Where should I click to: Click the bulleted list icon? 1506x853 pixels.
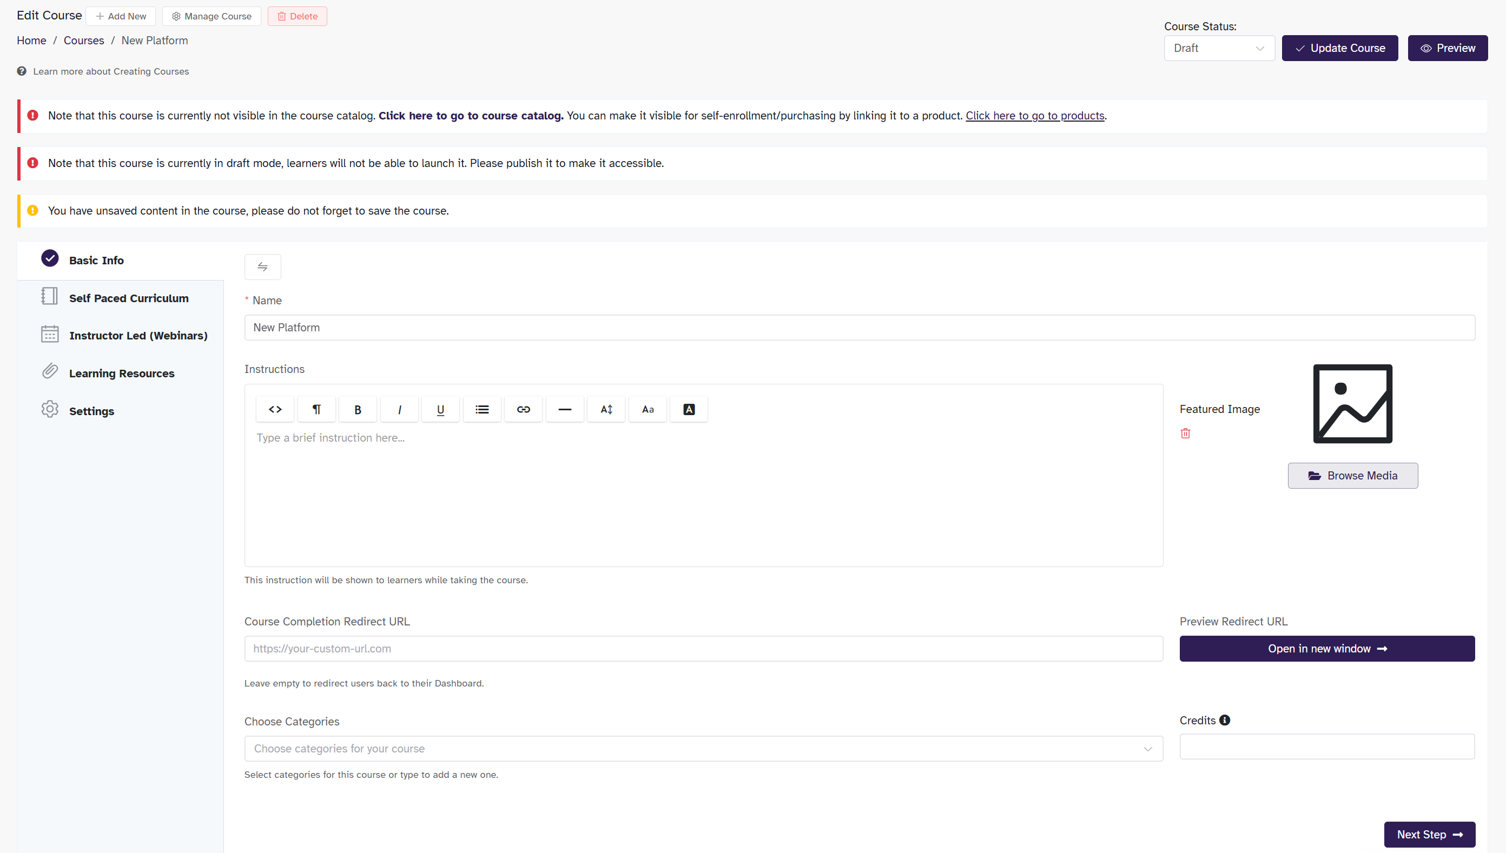click(x=482, y=409)
